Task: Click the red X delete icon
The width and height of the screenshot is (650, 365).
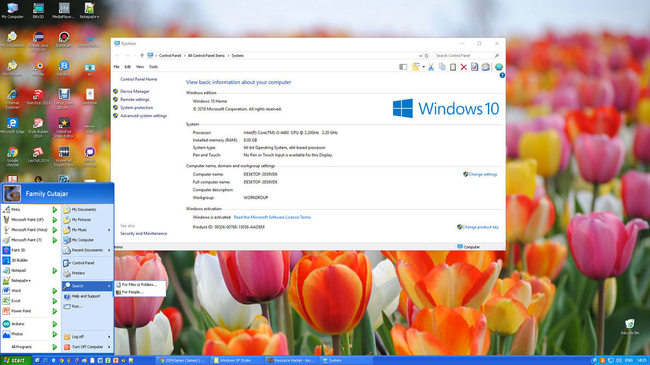Action: 464,66
